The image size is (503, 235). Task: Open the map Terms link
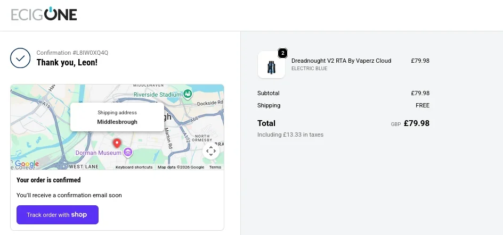click(x=215, y=167)
